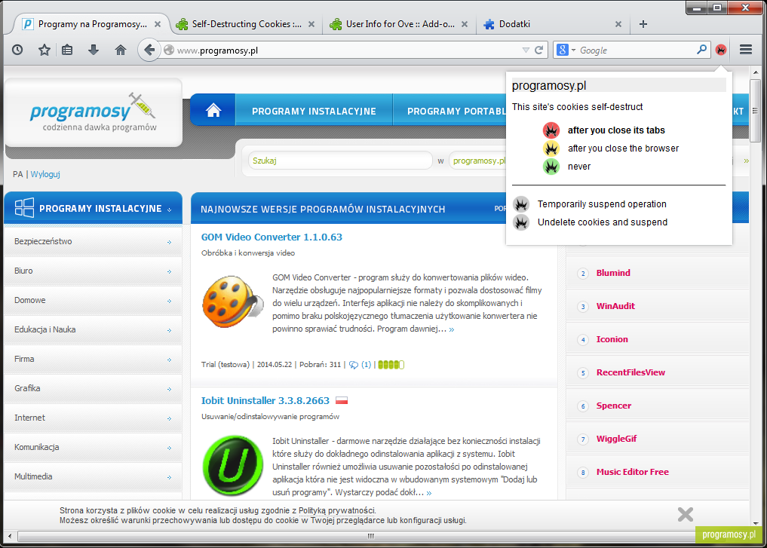
Task: Click the back navigation arrow
Action: click(x=149, y=50)
